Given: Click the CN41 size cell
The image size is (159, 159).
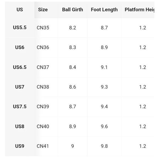Looking at the screenshot, I should [43, 146].
